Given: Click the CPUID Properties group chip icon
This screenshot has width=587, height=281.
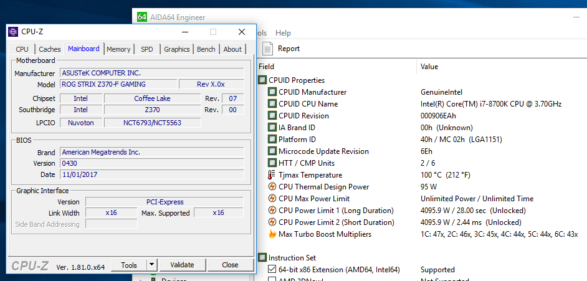Looking at the screenshot, I should tap(262, 80).
